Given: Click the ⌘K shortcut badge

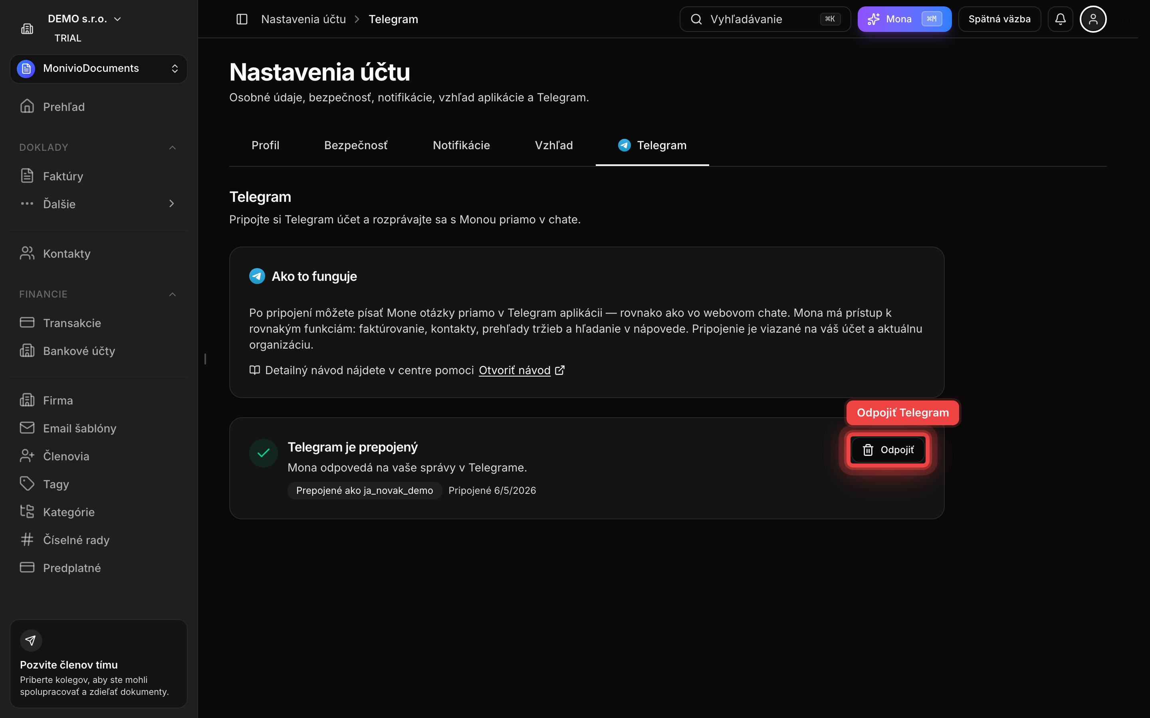Looking at the screenshot, I should pyautogui.click(x=830, y=19).
